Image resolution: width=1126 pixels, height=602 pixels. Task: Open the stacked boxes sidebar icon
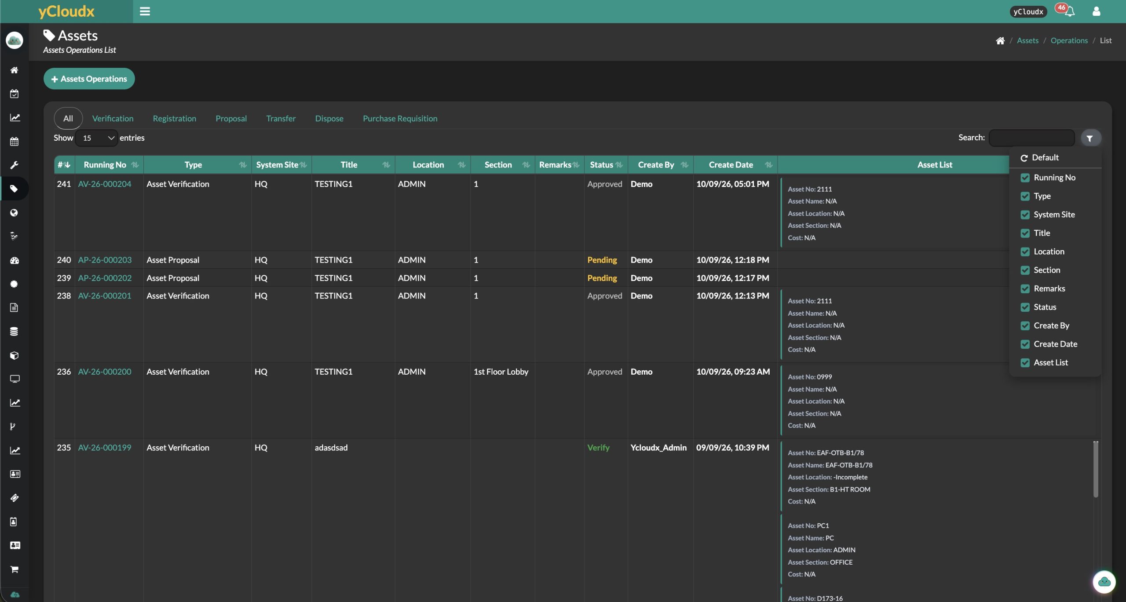tap(15, 236)
